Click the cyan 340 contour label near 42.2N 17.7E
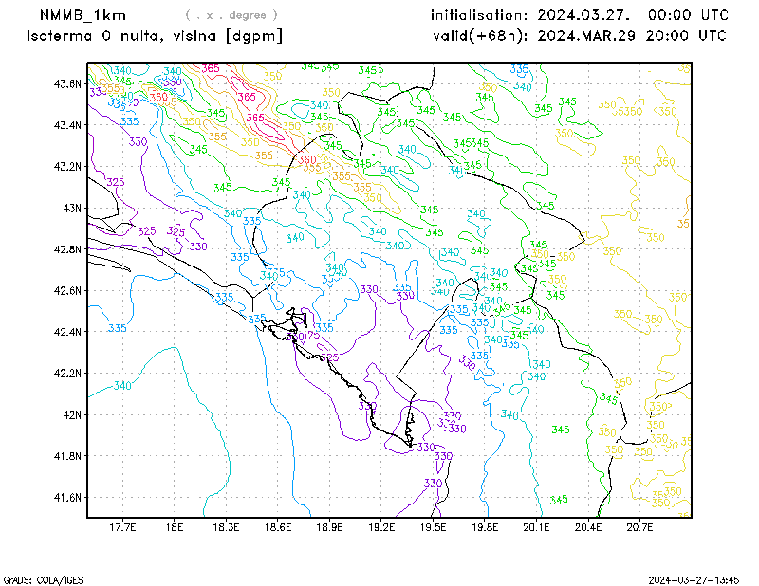The image size is (759, 586). [122, 386]
